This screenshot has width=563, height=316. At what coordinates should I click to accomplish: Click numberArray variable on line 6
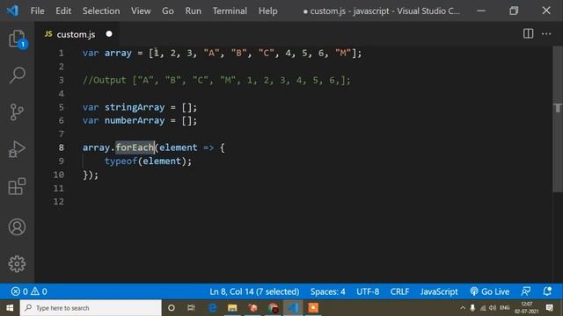[135, 120]
